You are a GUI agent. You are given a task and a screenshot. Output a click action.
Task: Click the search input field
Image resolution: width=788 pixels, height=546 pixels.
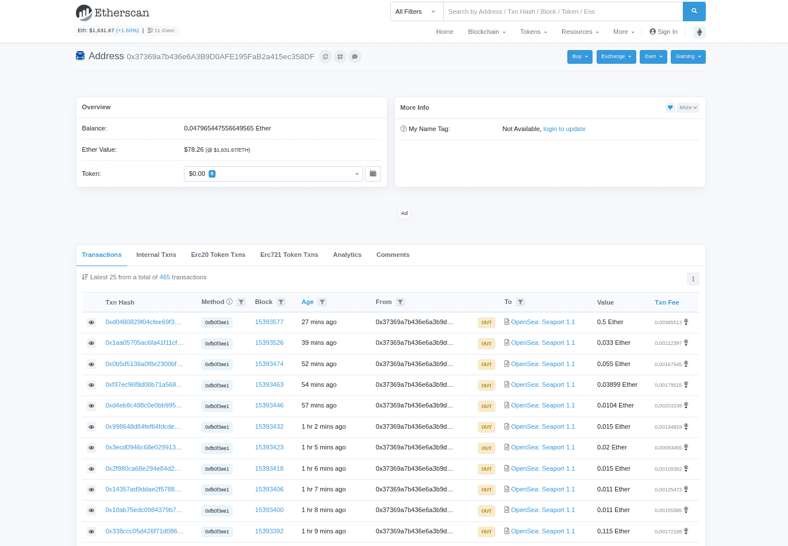point(563,11)
